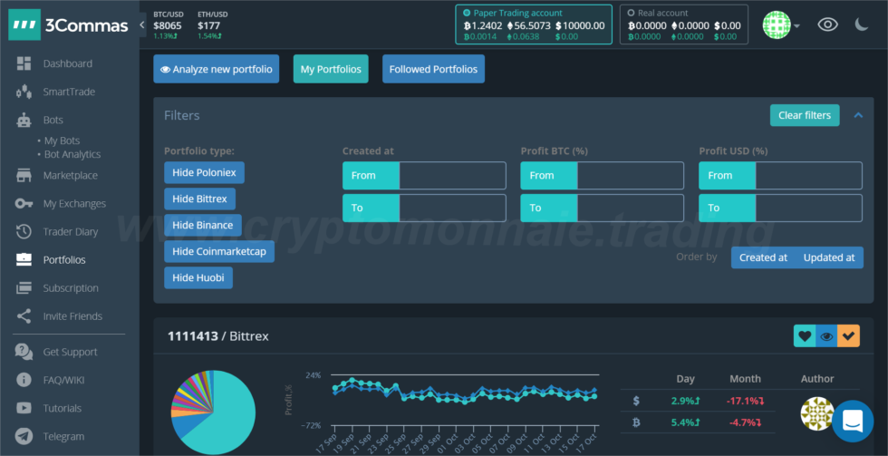Screen dimensions: 888x456
Task: Click the bitcoin monthly -4.7% value
Action: pos(747,422)
